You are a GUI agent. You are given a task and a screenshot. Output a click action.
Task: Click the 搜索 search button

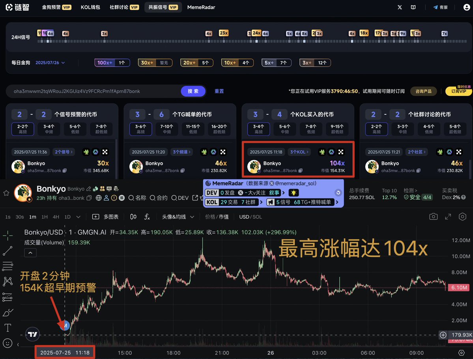[193, 91]
